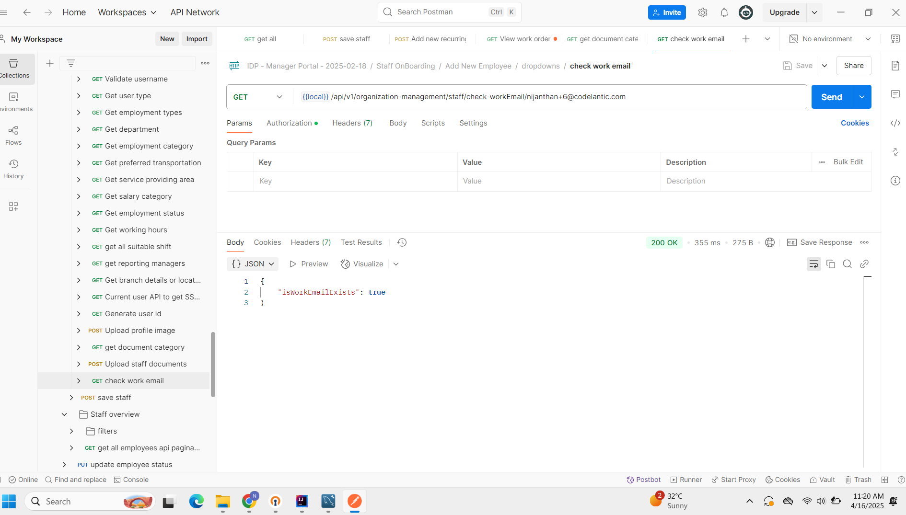Click the New button
906x515 pixels.
coord(167,39)
